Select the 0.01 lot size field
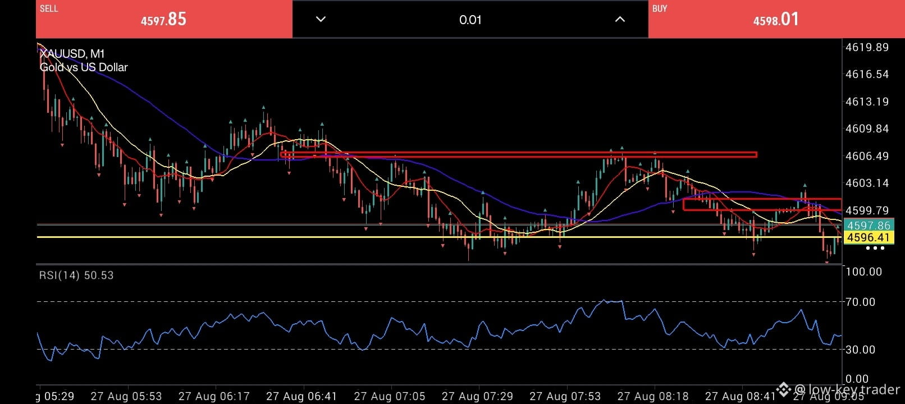 470,20
